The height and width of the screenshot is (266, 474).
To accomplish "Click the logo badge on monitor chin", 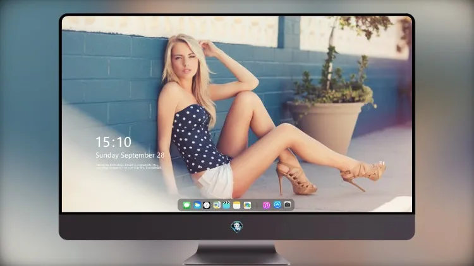I will click(237, 226).
